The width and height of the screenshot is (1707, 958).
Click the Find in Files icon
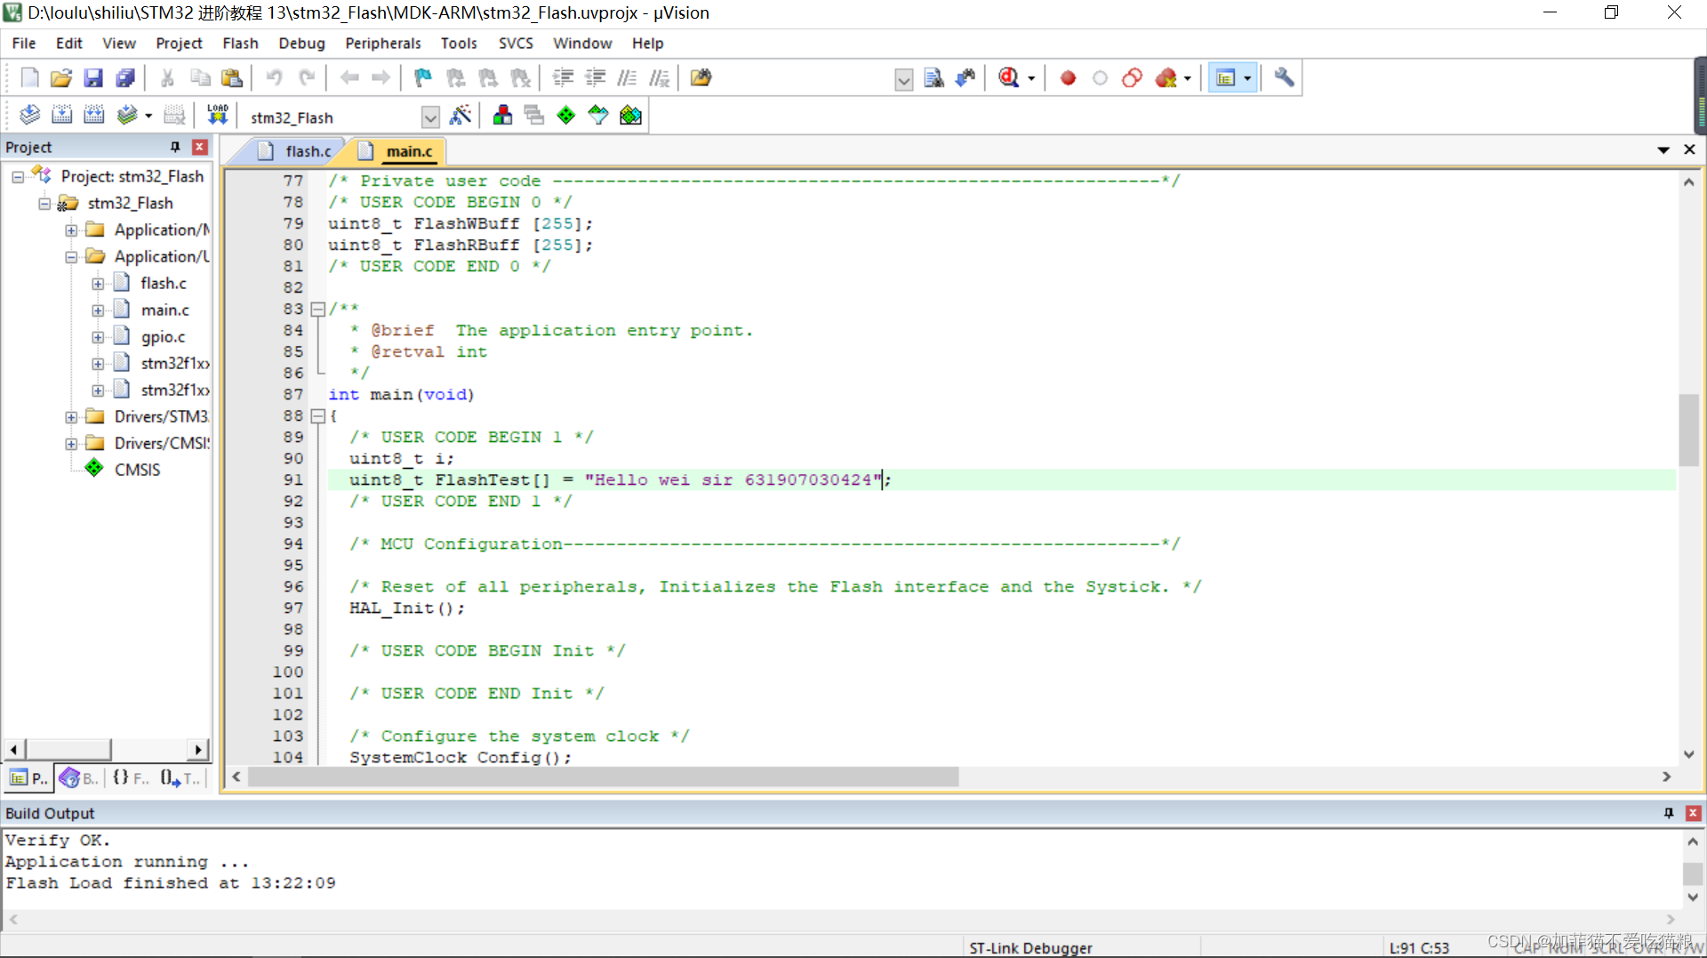click(701, 77)
